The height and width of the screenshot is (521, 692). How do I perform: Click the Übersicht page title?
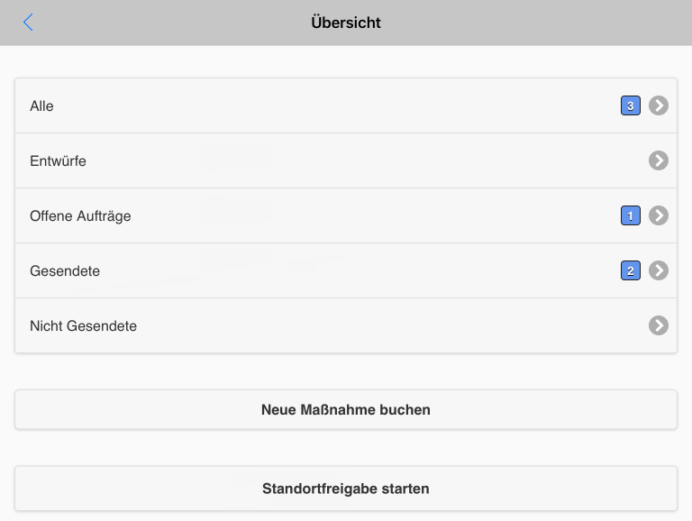click(x=346, y=23)
